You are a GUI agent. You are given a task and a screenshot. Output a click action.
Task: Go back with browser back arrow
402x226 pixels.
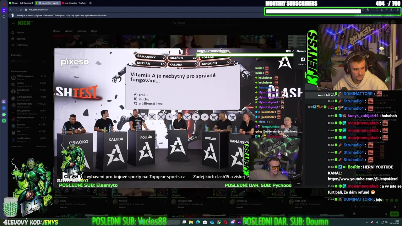pos(10,9)
